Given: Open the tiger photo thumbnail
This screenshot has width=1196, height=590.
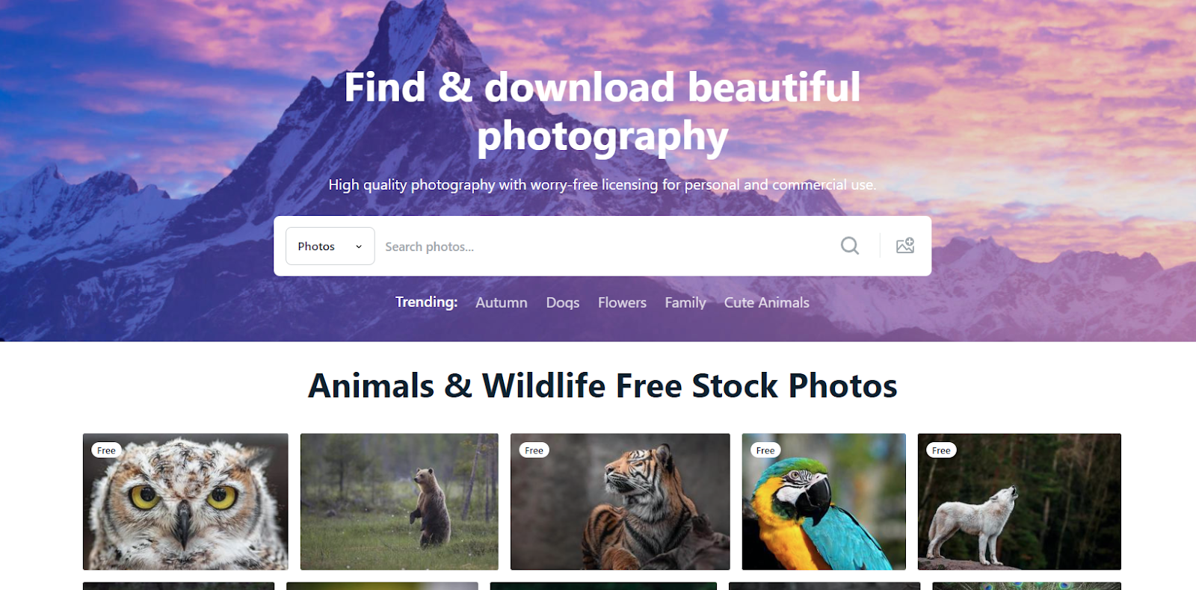Looking at the screenshot, I should [620, 502].
